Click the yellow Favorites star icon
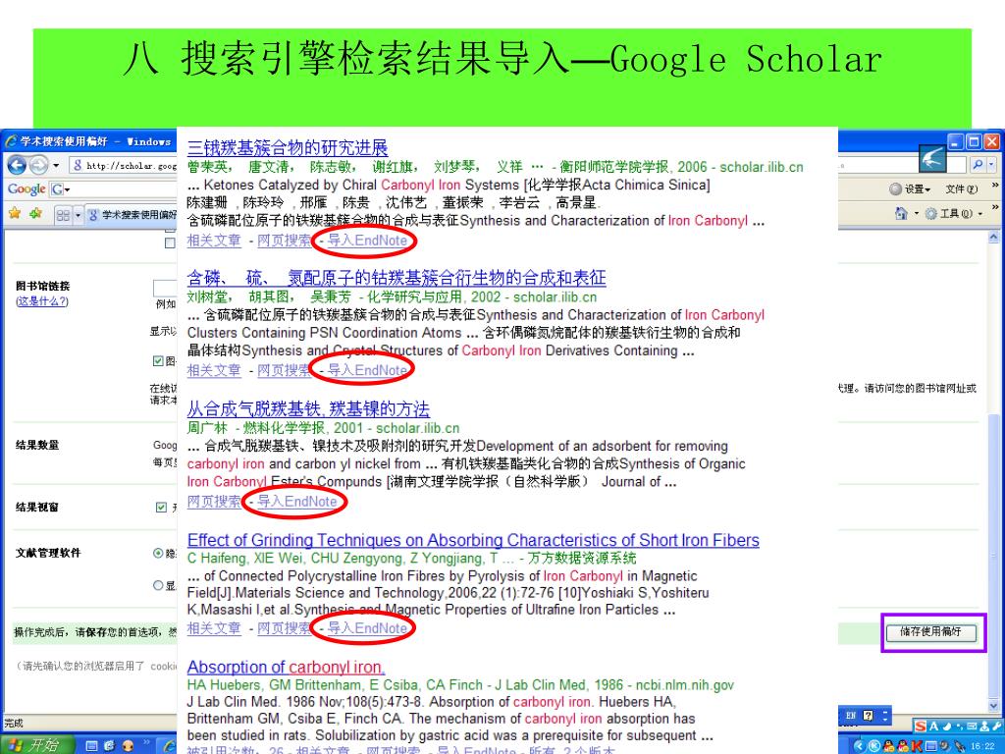The height and width of the screenshot is (754, 1005). tap(15, 213)
